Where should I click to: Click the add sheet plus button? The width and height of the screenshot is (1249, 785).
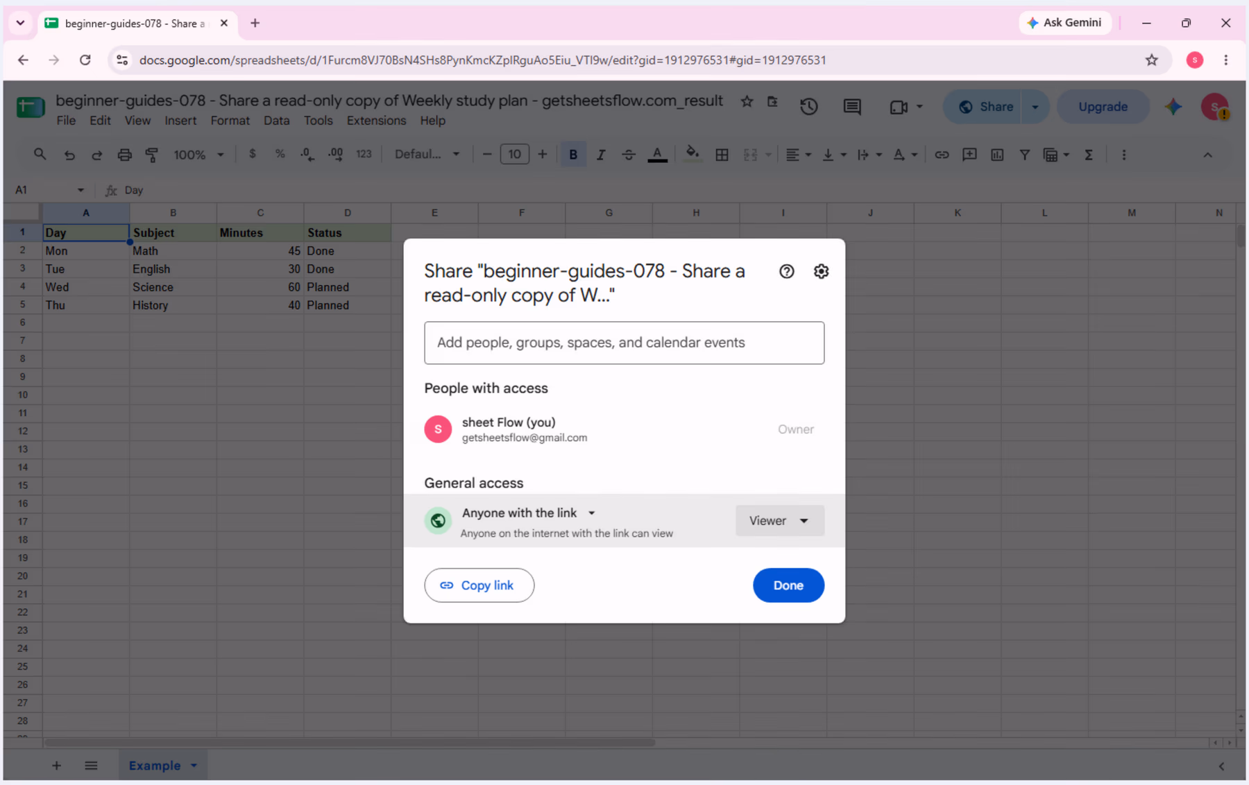57,766
